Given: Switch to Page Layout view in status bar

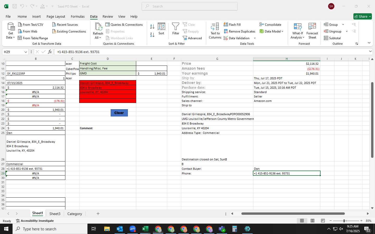Looking at the screenshot, I should (x=312, y=221).
